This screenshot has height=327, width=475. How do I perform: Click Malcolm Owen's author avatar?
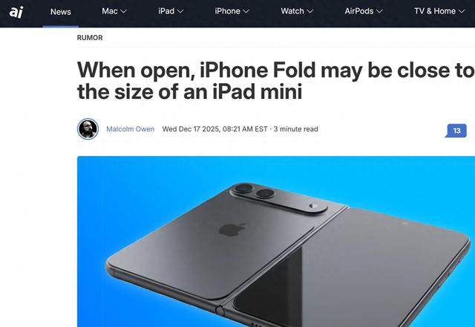(88, 129)
